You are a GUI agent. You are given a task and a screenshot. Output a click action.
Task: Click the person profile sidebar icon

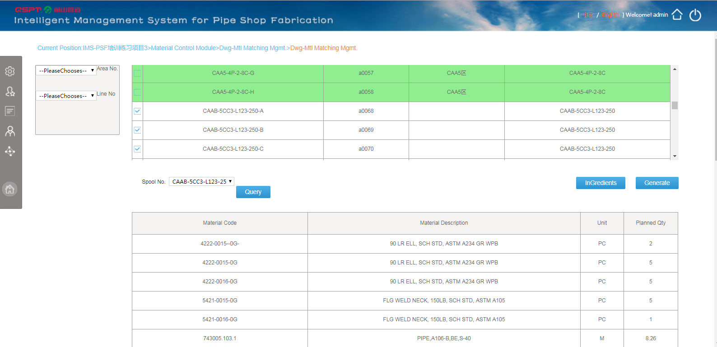(10, 131)
